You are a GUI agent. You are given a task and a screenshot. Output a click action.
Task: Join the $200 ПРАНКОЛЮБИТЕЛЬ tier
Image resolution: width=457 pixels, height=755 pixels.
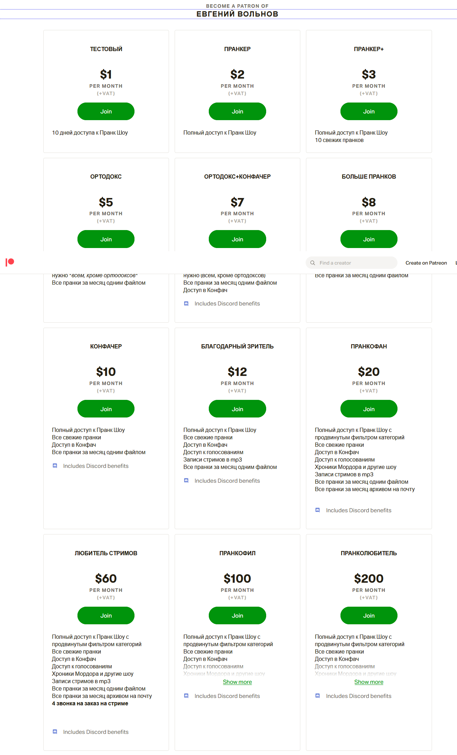coord(369,615)
